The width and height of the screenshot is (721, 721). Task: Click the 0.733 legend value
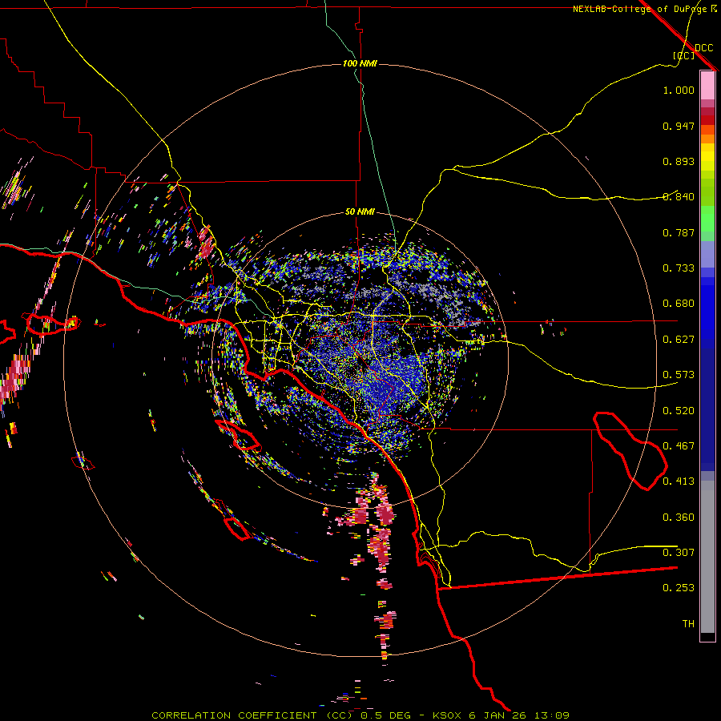679,268
